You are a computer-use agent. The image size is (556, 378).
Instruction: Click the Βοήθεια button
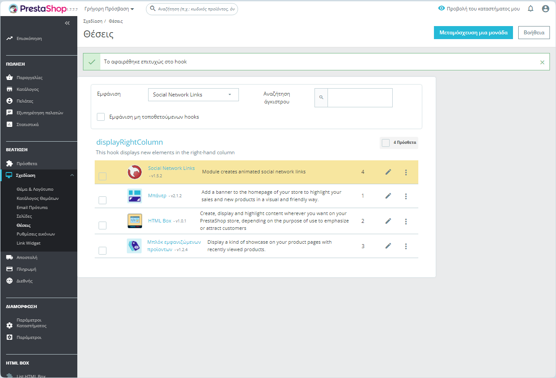pyautogui.click(x=534, y=33)
